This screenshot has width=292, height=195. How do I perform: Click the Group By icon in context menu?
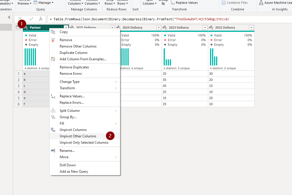(53, 117)
